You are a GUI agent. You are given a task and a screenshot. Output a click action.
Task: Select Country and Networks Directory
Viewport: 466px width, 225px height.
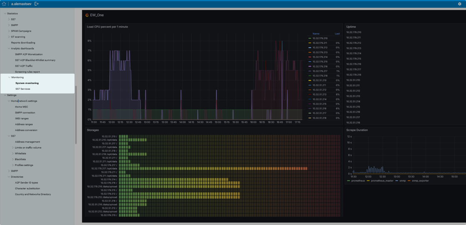[33, 194]
